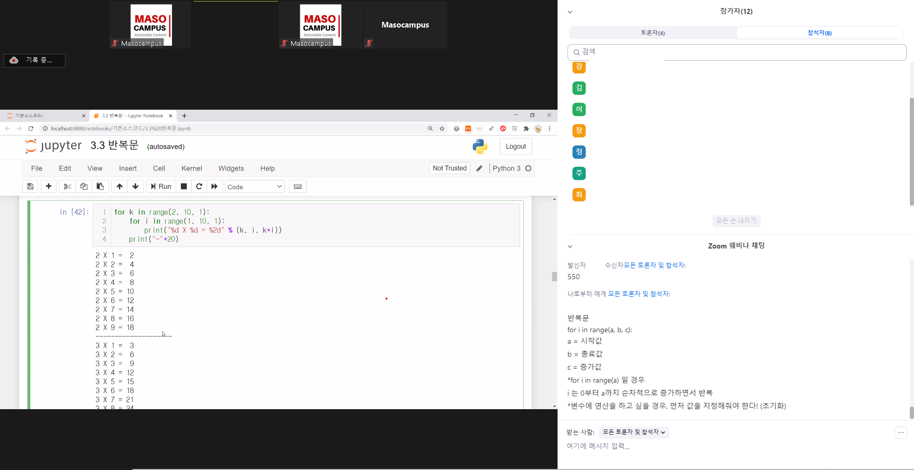This screenshot has height=470, width=914.
Task: Insert a new cell below with the plus icon
Action: click(49, 187)
